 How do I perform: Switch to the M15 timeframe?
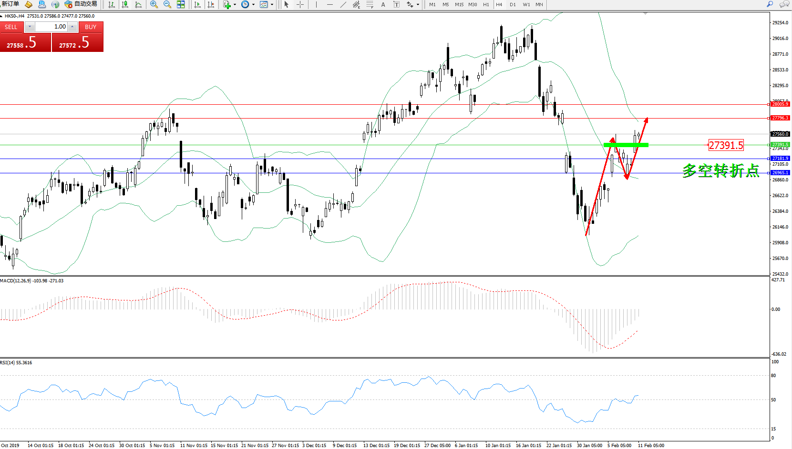point(459,4)
